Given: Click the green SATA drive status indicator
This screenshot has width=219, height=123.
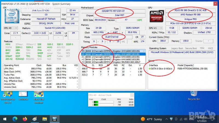Looking at the screenshot, I should point(150,69).
